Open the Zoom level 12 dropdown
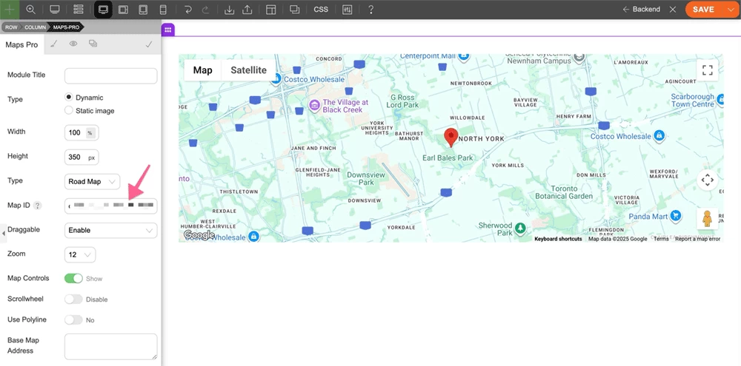 pos(80,254)
